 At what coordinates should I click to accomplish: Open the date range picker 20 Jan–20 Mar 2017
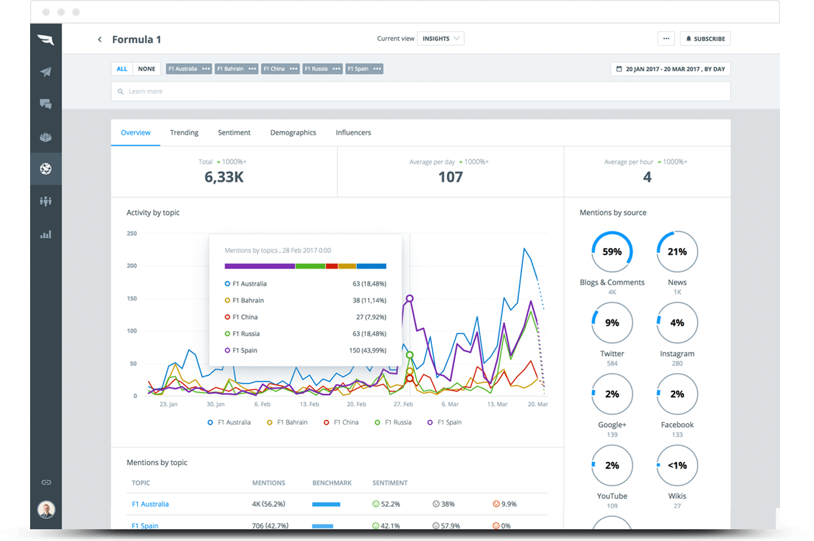tap(671, 69)
